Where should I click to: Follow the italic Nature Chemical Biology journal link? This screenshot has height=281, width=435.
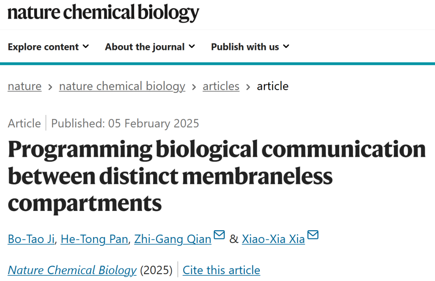pos(72,270)
